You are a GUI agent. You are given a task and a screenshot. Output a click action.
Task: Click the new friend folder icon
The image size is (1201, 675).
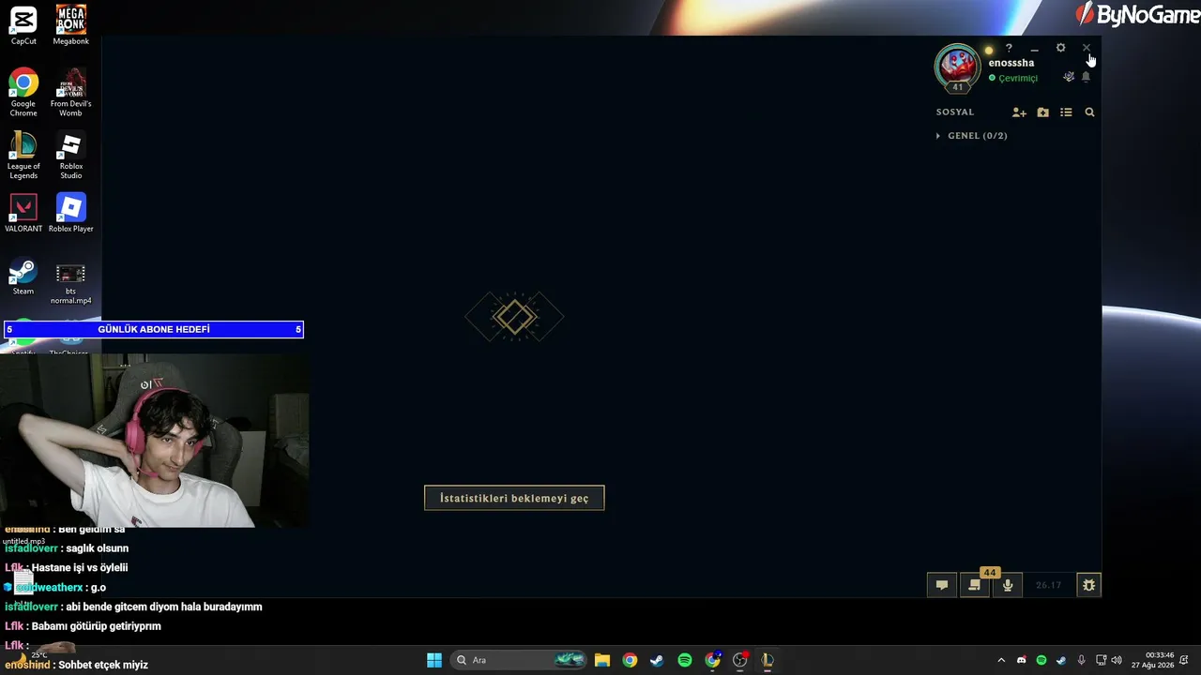click(1043, 112)
